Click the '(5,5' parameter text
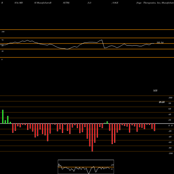 (x=89, y=3)
